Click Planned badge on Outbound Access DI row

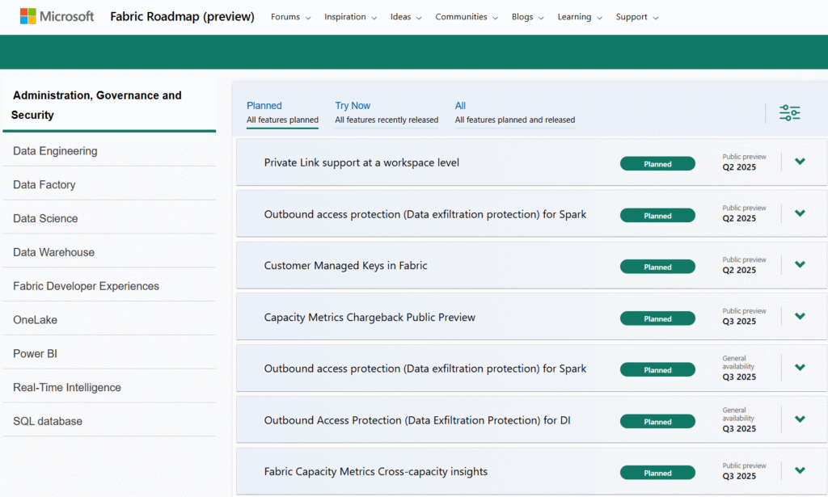(x=657, y=421)
